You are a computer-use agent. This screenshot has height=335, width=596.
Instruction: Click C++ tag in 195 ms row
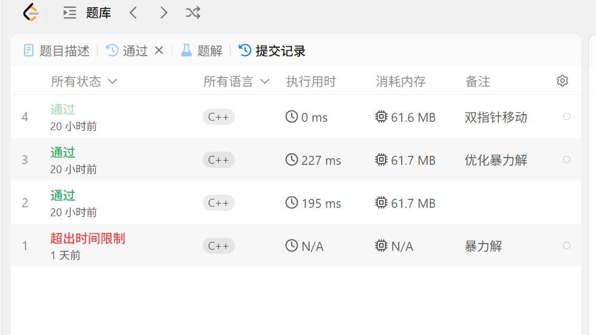pos(219,203)
